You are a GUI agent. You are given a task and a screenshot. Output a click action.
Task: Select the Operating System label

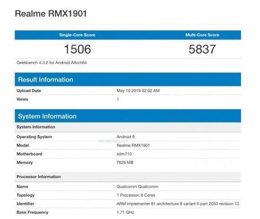click(34, 137)
